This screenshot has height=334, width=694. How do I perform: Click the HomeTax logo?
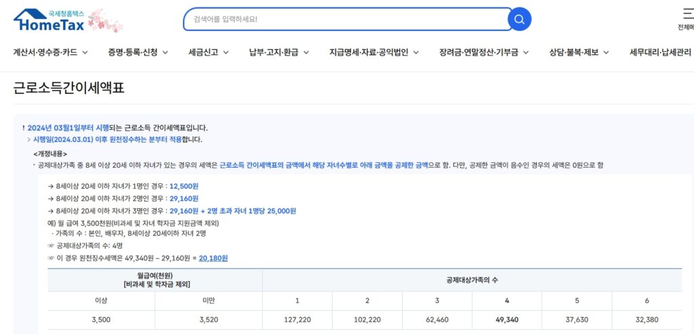pyautogui.click(x=49, y=20)
